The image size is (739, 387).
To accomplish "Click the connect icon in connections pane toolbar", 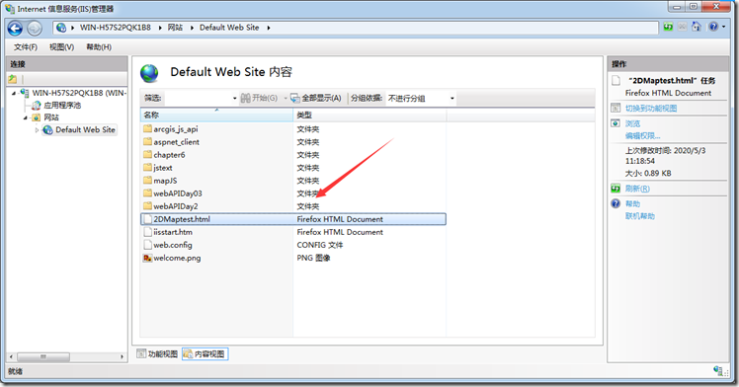I will tap(13, 79).
